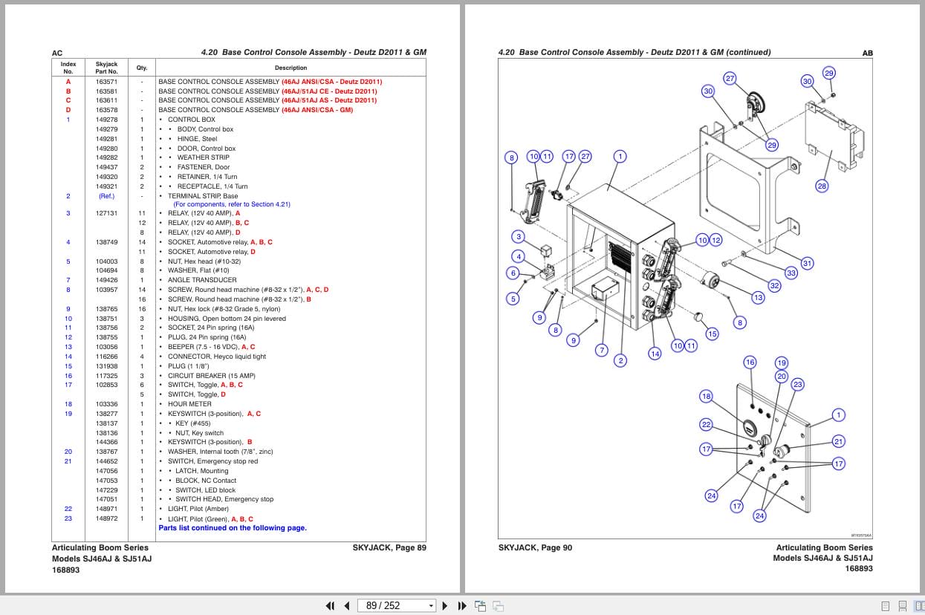Click callout balloon 28 near the circuit board
The height and width of the screenshot is (615, 925).
click(822, 186)
